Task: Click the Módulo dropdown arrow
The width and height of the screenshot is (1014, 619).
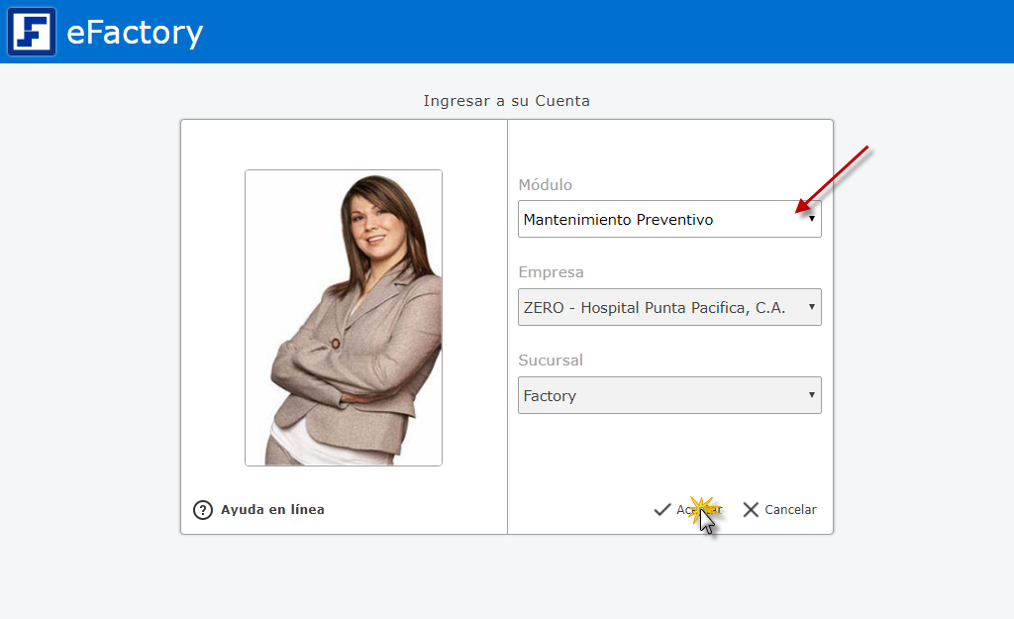Action: [812, 219]
